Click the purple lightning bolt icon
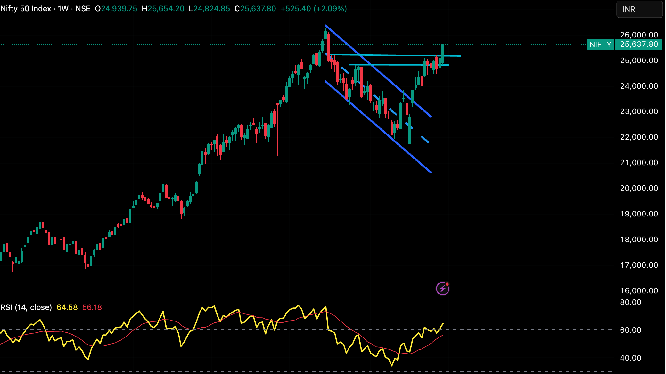Image resolution: width=666 pixels, height=374 pixels. coord(442,289)
